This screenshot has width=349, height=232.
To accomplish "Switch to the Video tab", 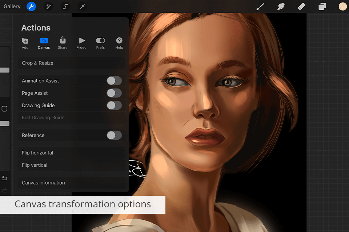I will [82, 43].
